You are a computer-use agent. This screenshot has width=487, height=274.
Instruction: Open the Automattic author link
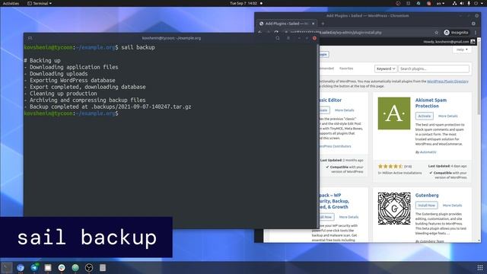click(428, 152)
